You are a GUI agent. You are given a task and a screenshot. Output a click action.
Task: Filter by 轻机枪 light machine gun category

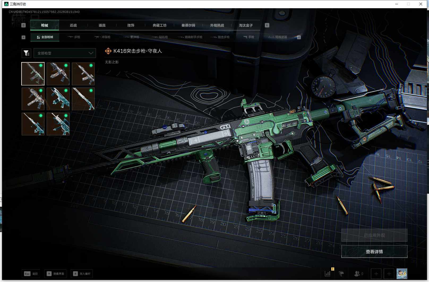click(x=160, y=37)
